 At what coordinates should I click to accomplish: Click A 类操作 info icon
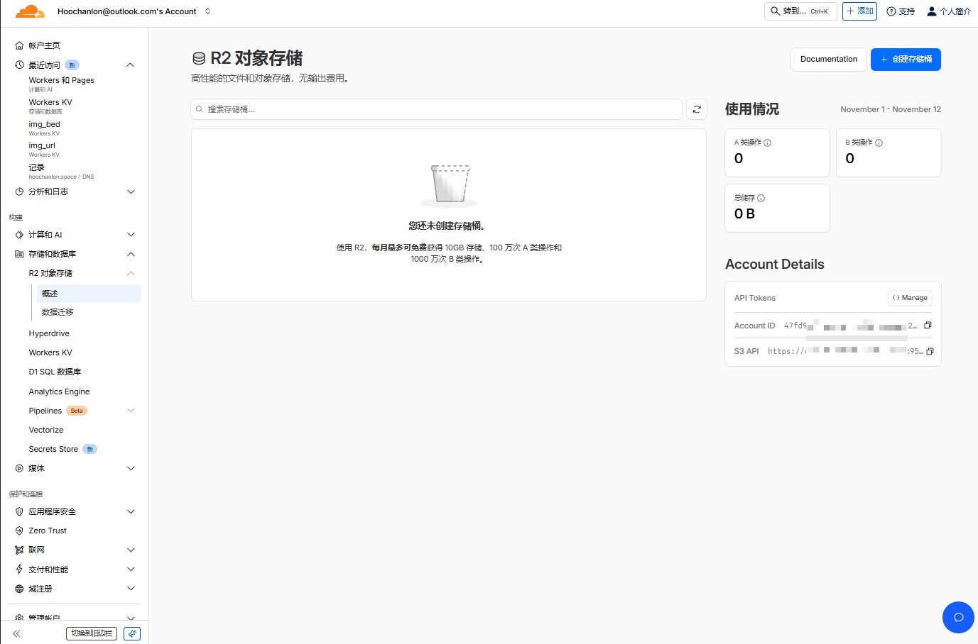pos(768,143)
